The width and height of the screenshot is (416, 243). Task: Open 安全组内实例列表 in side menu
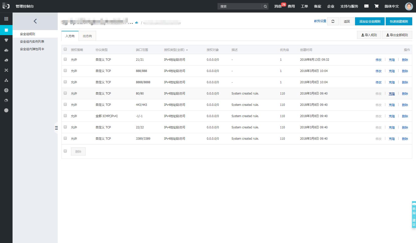(x=32, y=42)
